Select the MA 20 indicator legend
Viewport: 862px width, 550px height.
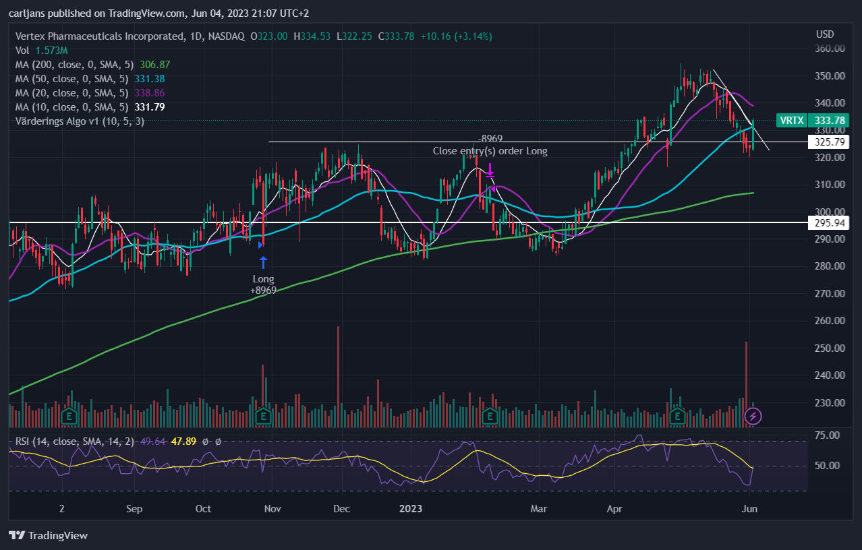[x=90, y=93]
